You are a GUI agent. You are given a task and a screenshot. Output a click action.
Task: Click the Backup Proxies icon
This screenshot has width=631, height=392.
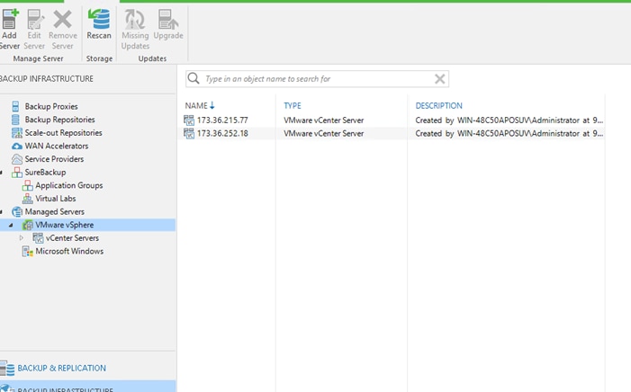15,107
